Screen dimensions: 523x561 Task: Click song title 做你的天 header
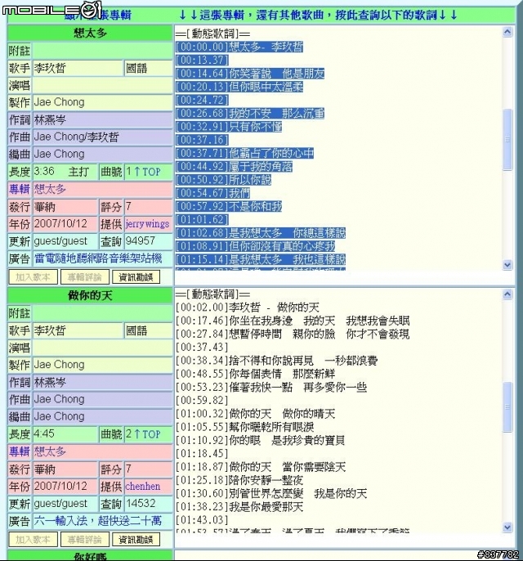90,295
